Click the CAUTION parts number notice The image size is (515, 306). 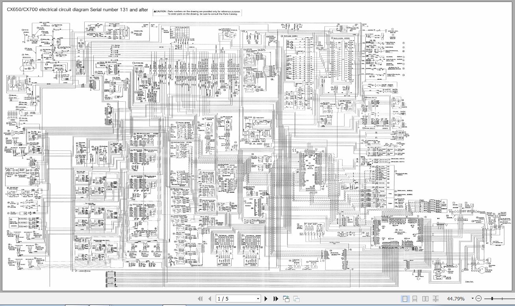(x=197, y=13)
